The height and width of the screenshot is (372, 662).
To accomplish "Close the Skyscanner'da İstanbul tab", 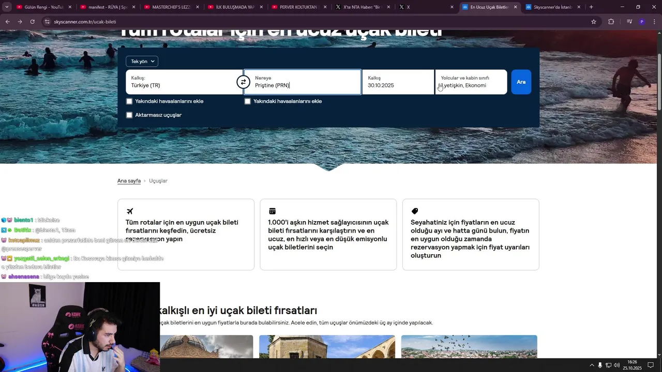I will click(x=579, y=7).
